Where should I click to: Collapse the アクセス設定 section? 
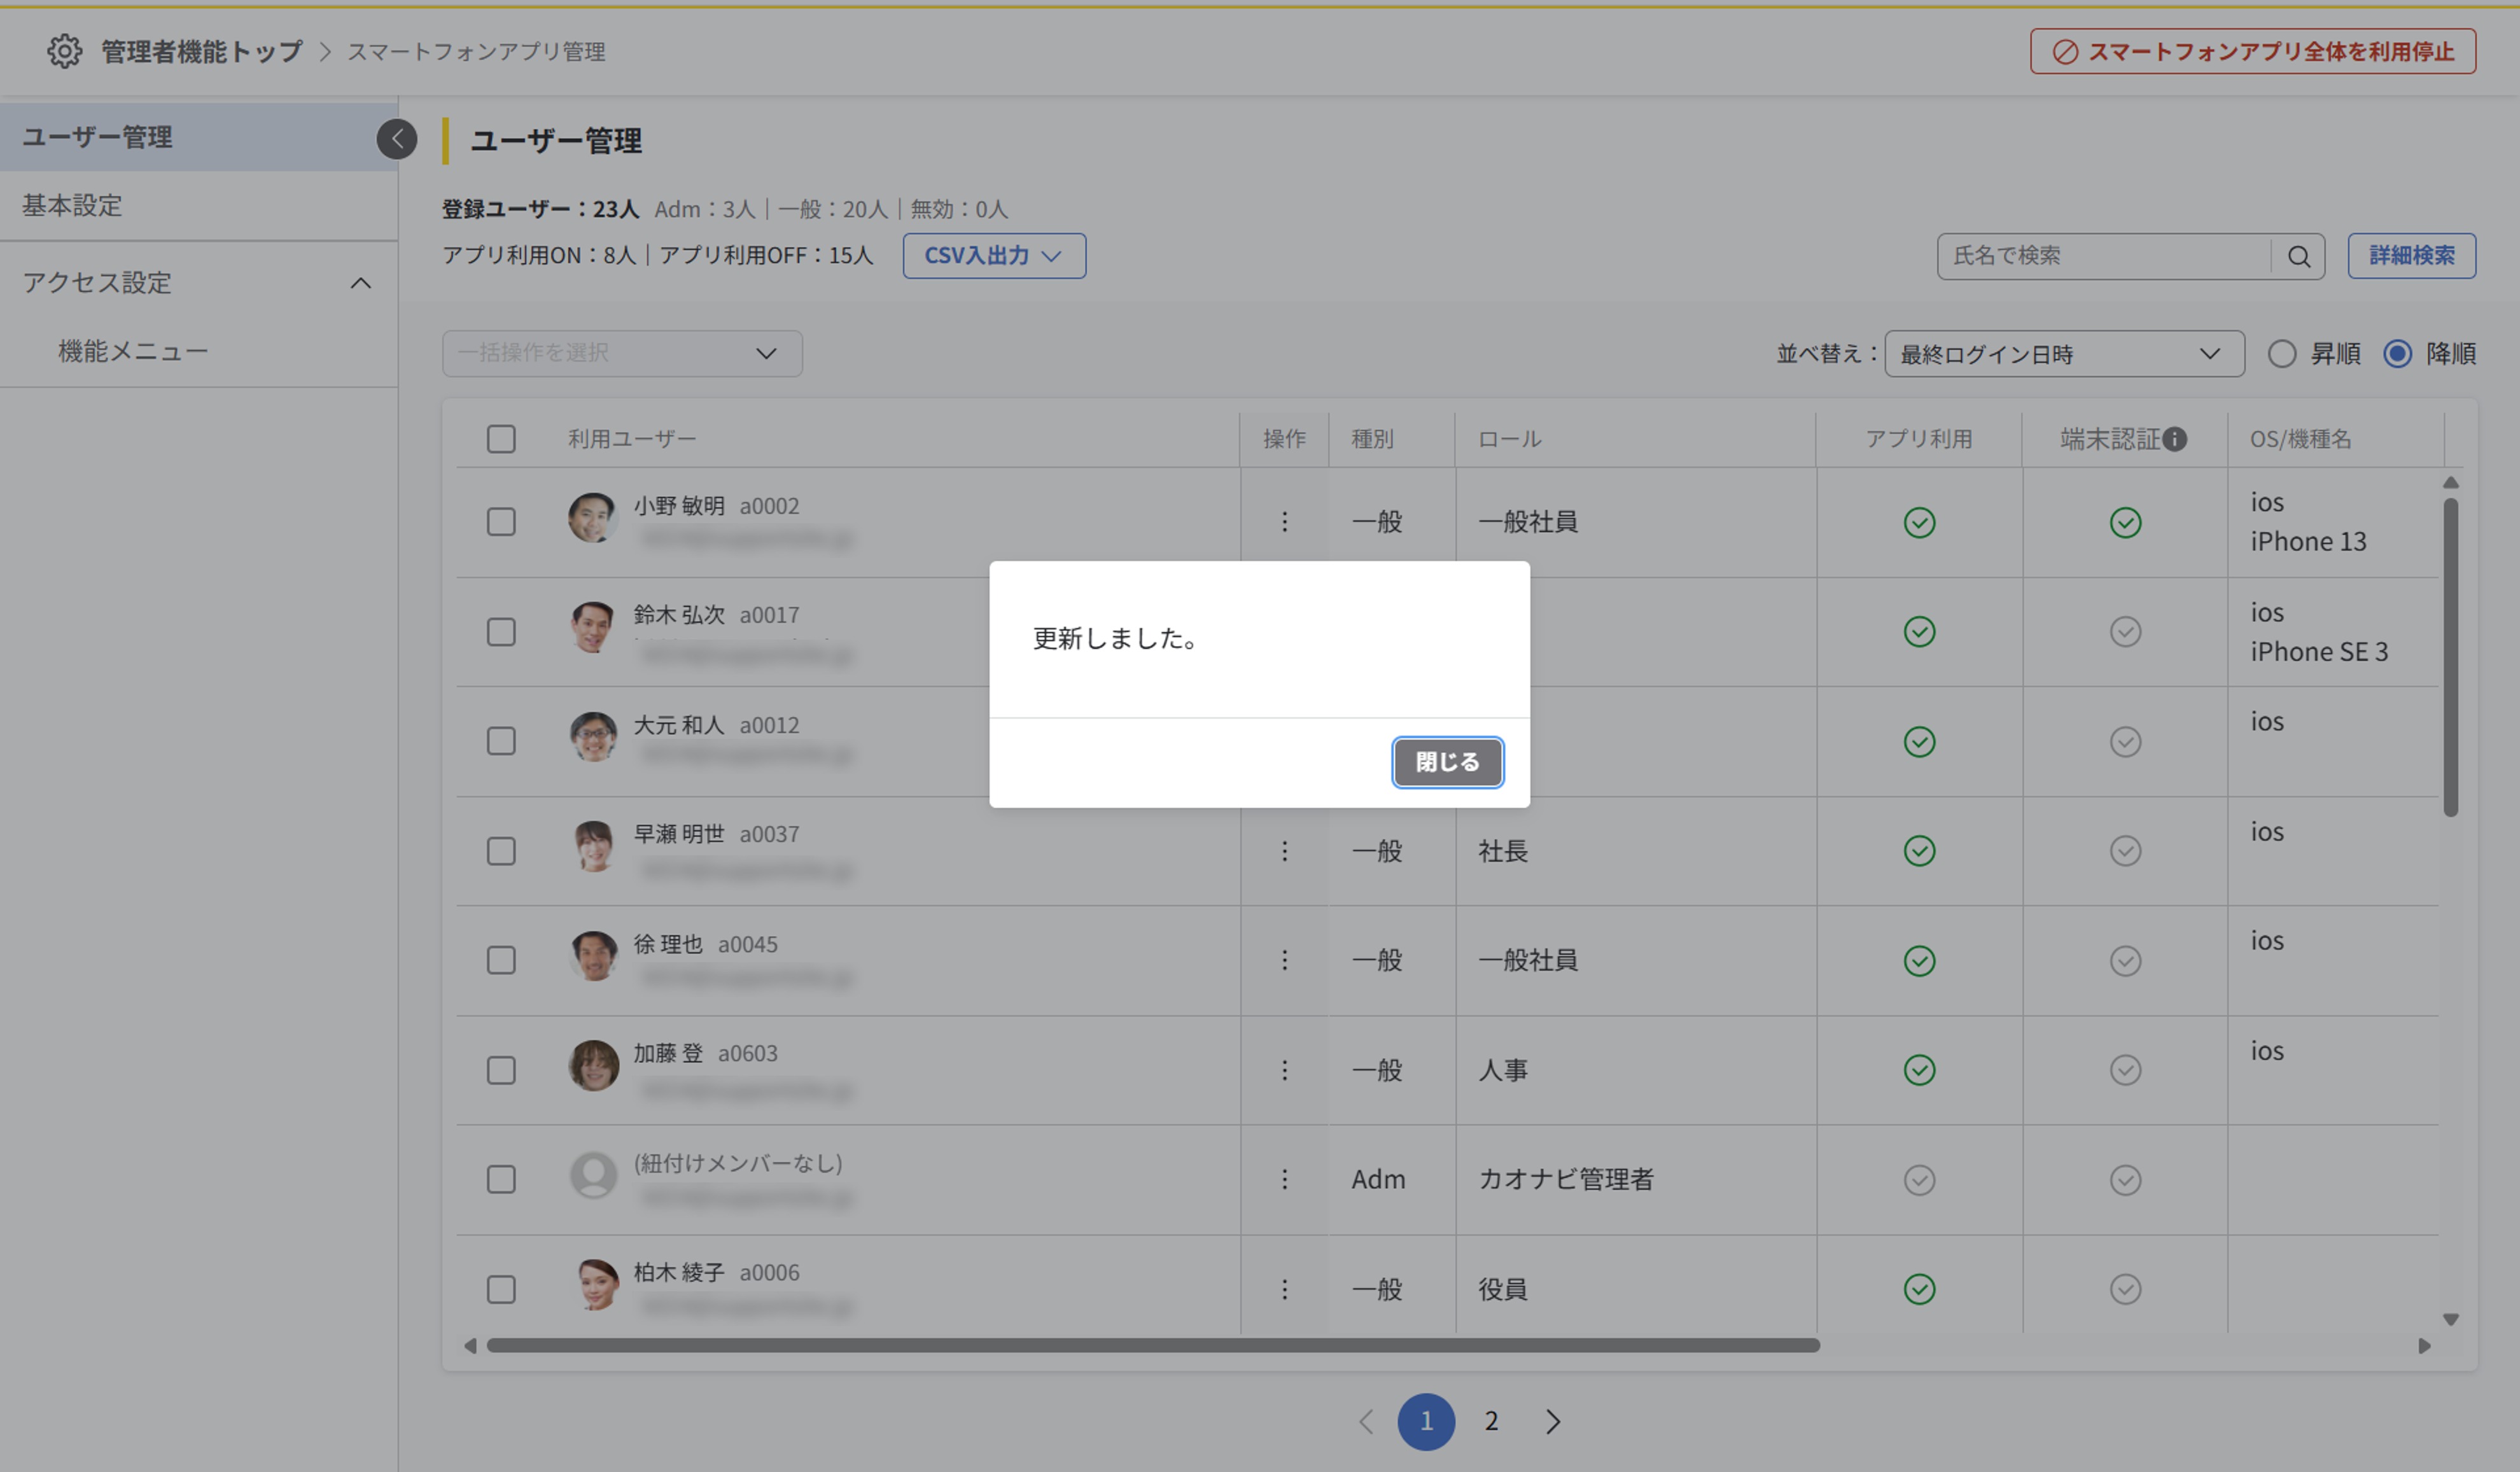(361, 283)
